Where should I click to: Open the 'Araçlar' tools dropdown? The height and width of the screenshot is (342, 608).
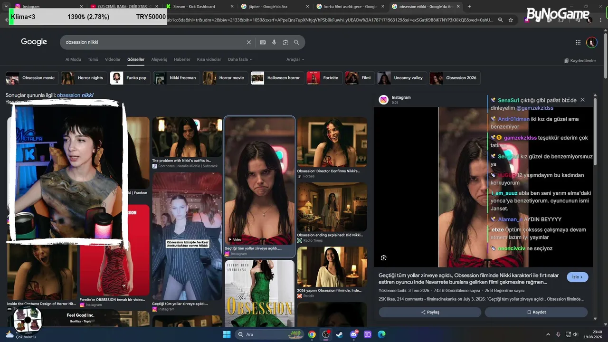[295, 59]
